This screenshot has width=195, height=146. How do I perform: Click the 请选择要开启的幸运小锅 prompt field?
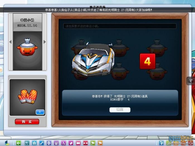pos(120,26)
